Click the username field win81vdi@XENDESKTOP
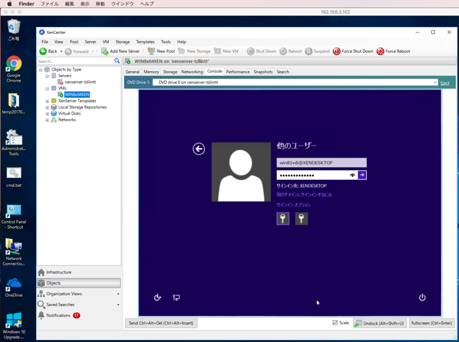The height and width of the screenshot is (342, 459). (x=321, y=163)
